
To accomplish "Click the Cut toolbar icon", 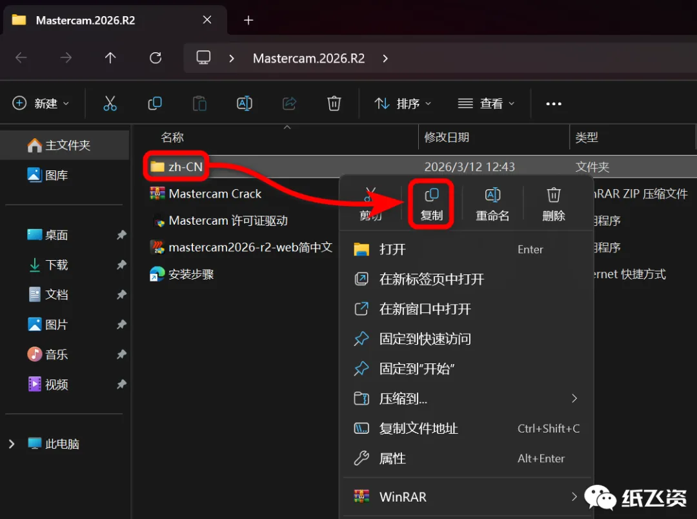I will 110,104.
